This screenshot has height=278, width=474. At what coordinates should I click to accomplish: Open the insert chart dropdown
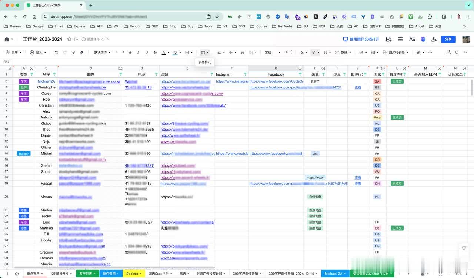pyautogui.click(x=363, y=53)
